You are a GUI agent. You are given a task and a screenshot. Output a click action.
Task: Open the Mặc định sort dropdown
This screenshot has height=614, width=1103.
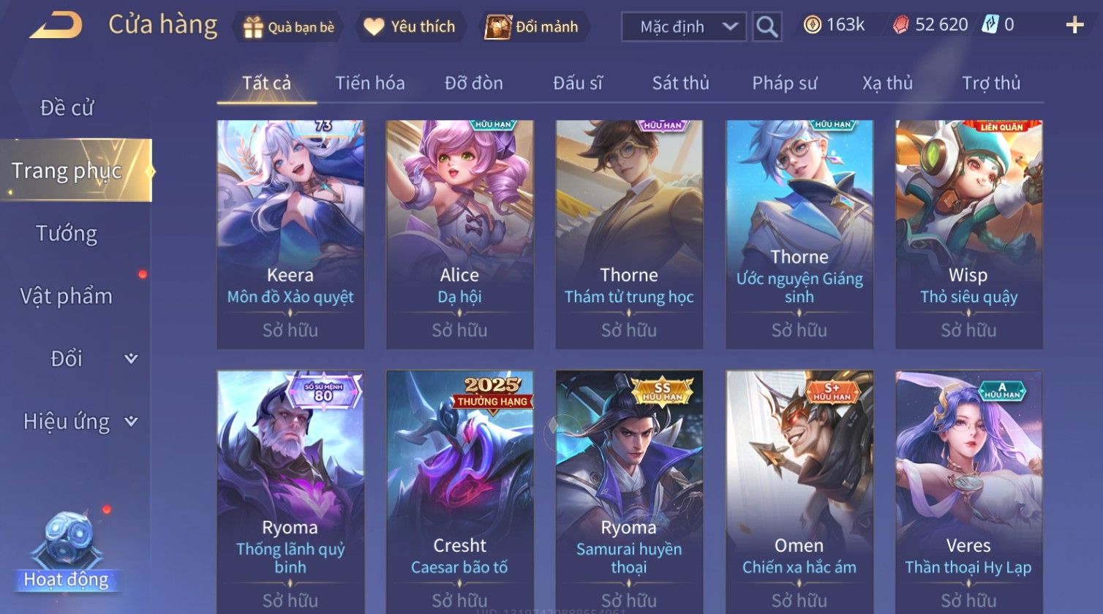point(684,27)
